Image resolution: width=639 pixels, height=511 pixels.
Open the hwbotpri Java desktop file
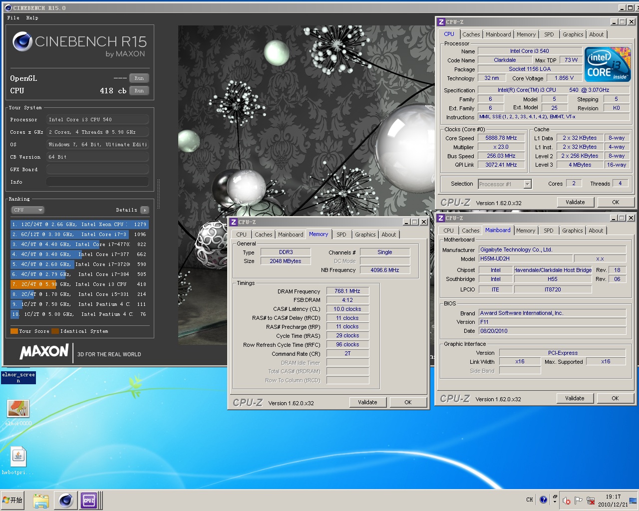coord(18,460)
